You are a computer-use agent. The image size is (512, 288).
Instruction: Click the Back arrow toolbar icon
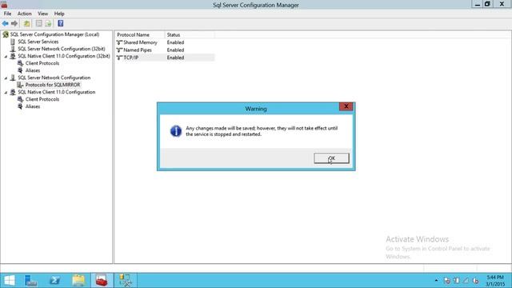point(6,23)
